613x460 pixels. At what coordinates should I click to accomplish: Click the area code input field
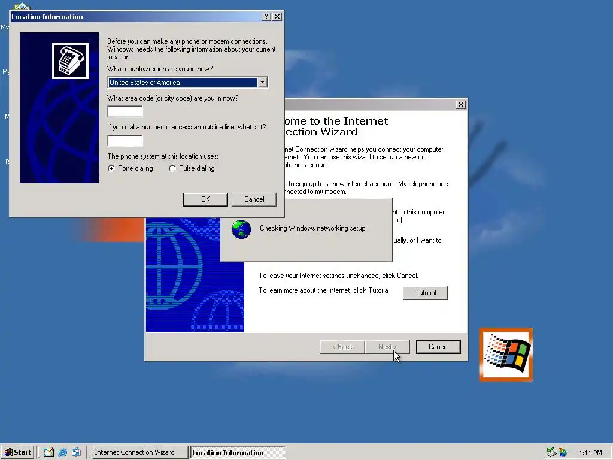pyautogui.click(x=125, y=111)
